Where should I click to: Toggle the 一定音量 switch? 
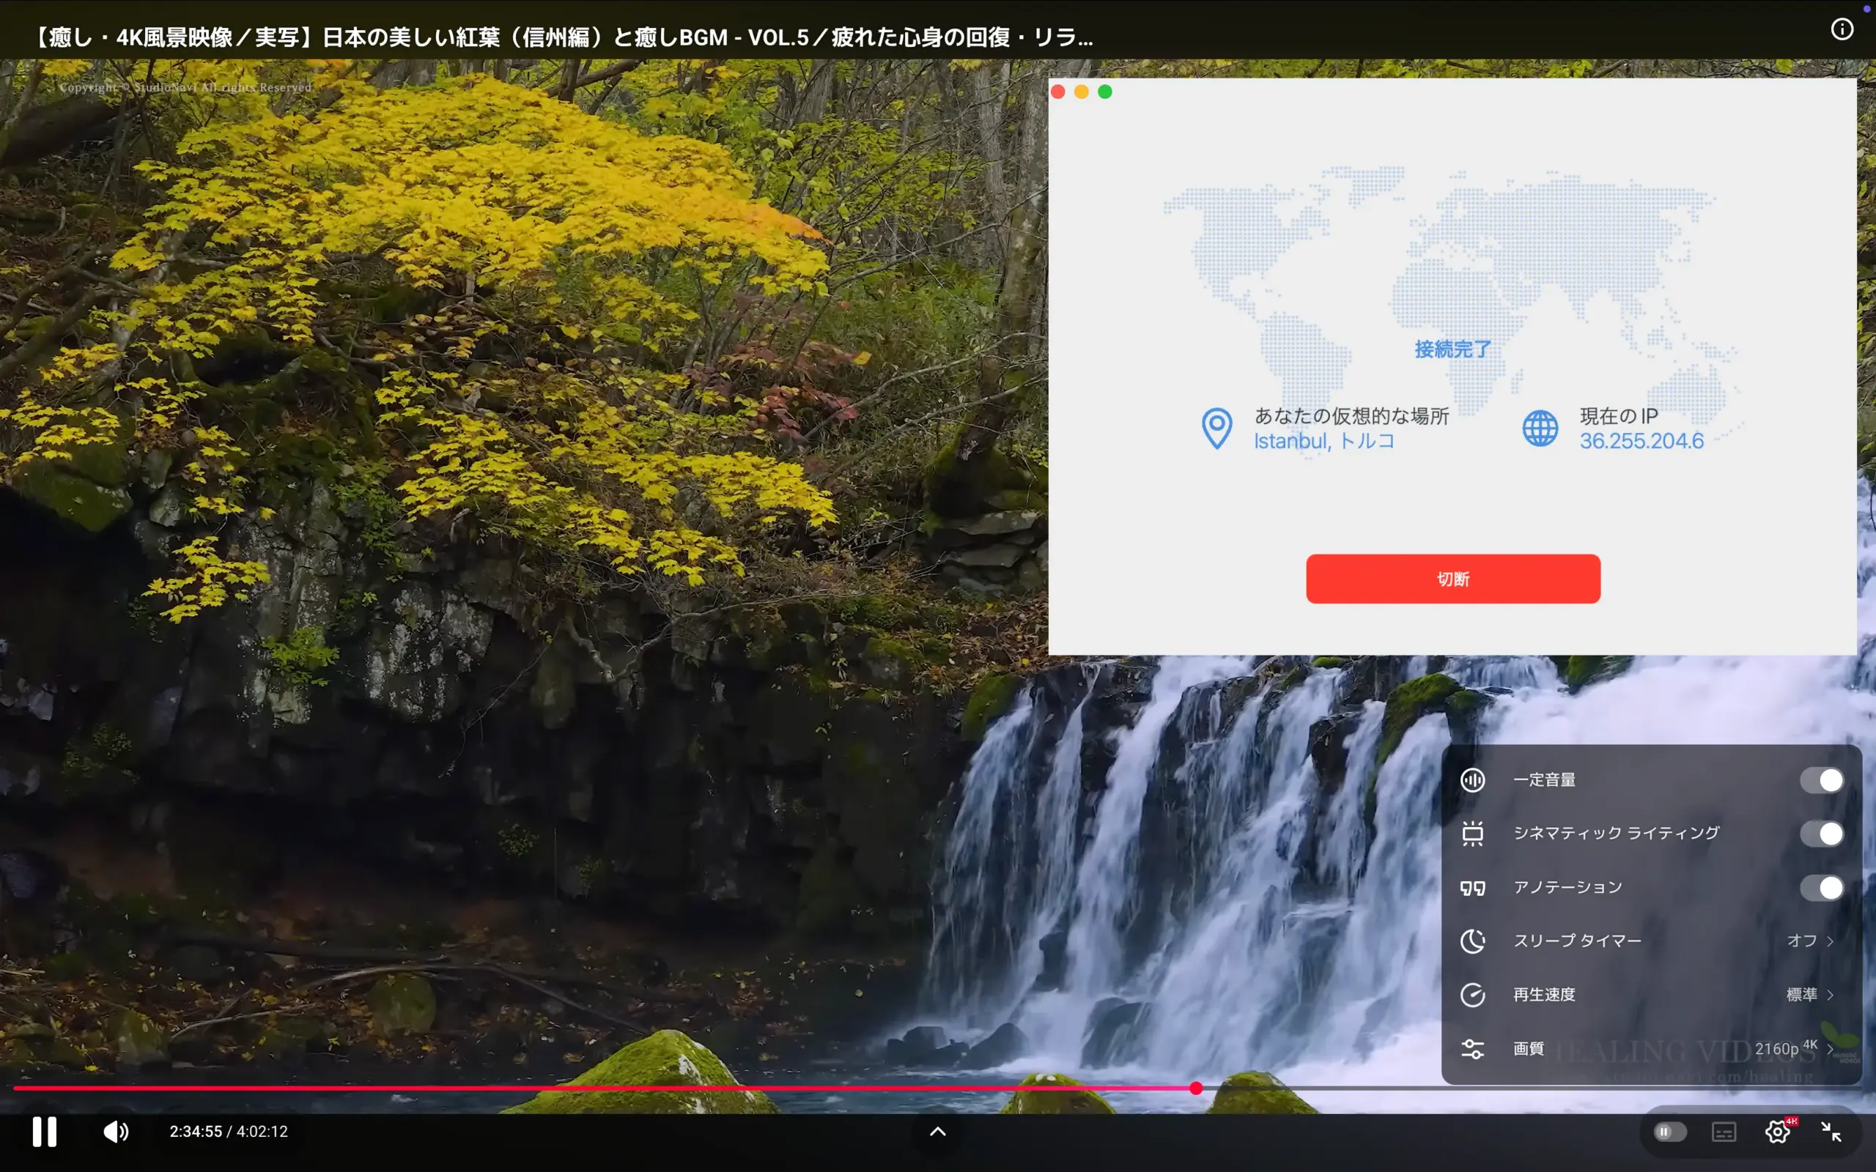[x=1821, y=781]
